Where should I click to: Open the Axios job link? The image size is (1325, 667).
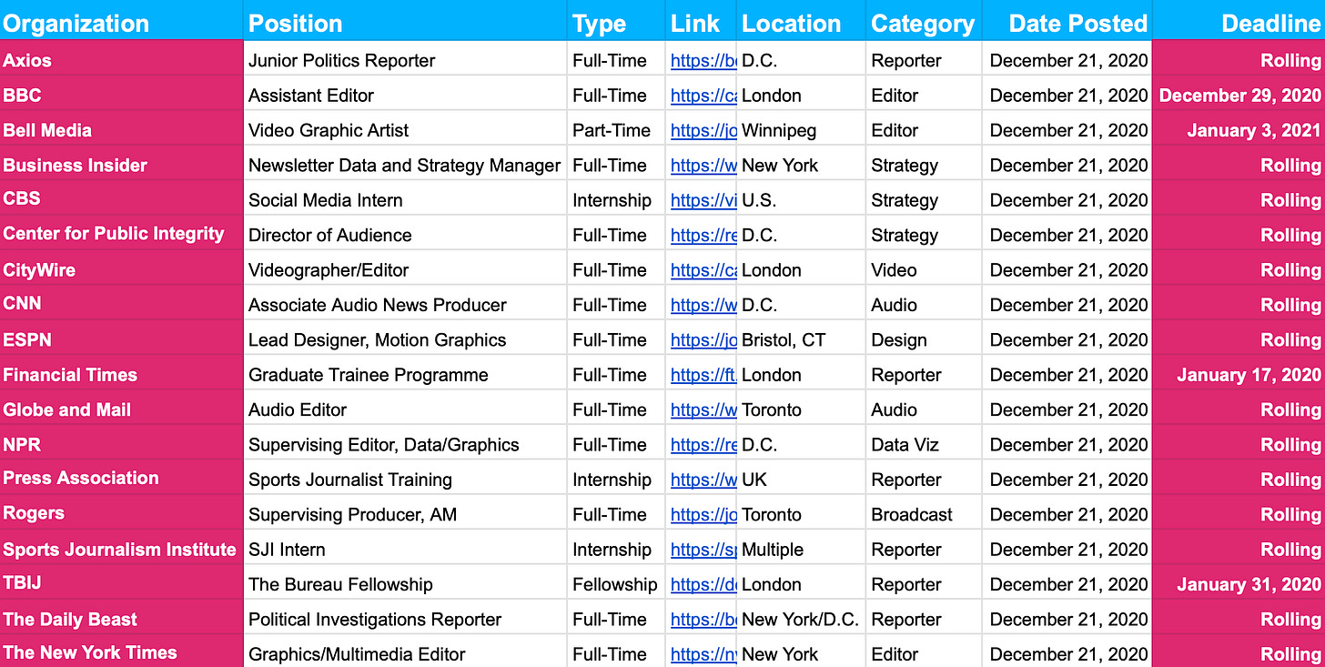click(x=703, y=61)
